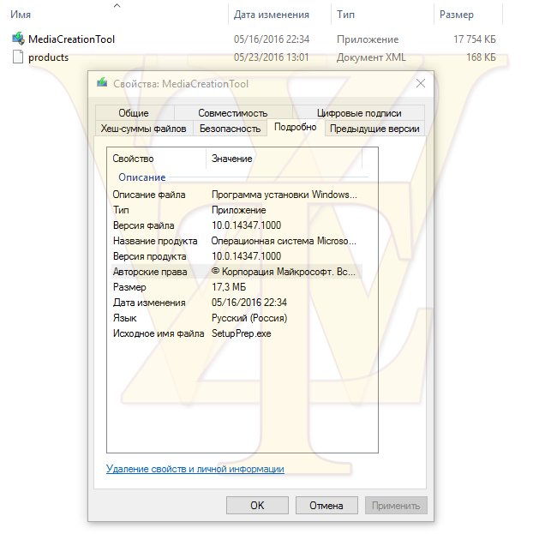Switch to the Общие tab
The width and height of the screenshot is (539, 534).
pos(134,113)
